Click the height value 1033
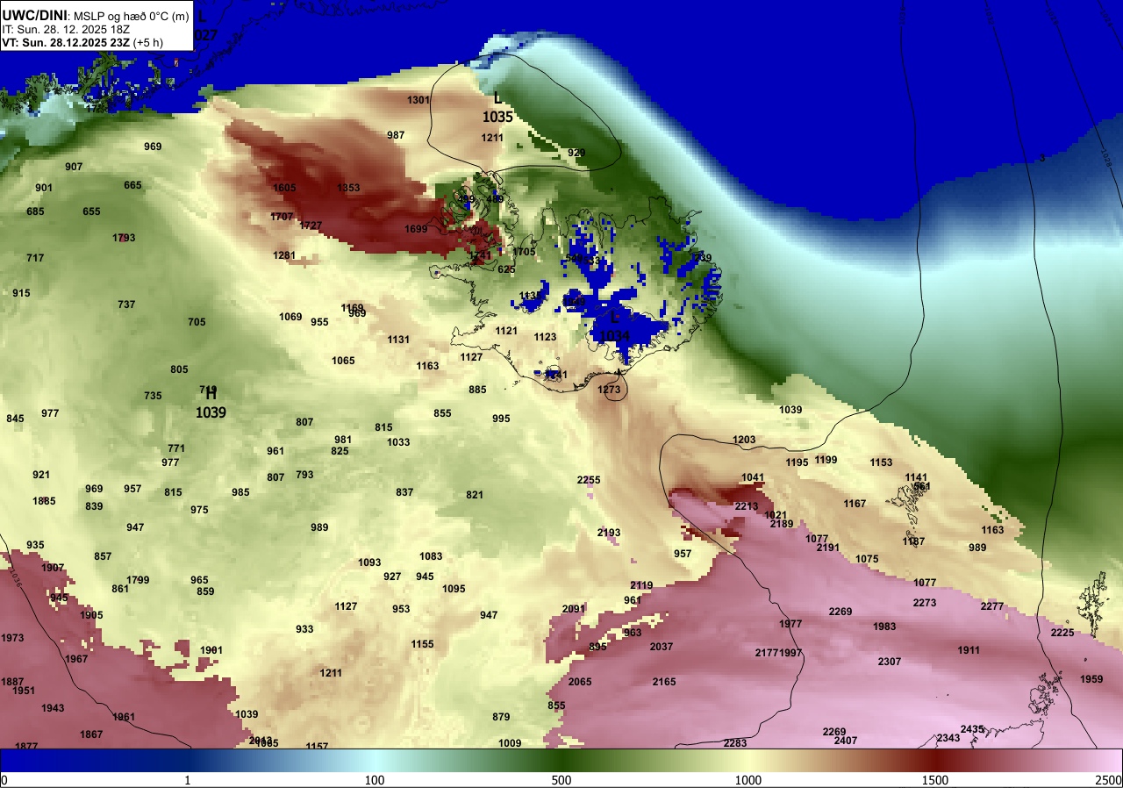 (x=398, y=442)
